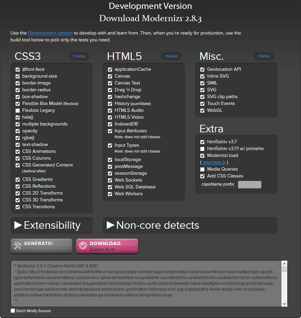Click the multiple backgrounds label
Viewport: 301px width, 318px height.
(x=45, y=124)
